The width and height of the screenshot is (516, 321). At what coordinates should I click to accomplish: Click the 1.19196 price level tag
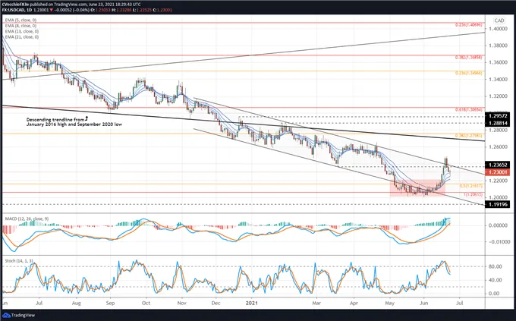pos(498,204)
